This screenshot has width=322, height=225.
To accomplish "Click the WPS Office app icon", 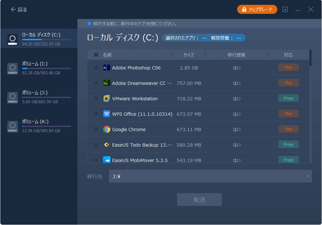I will (x=106, y=113).
